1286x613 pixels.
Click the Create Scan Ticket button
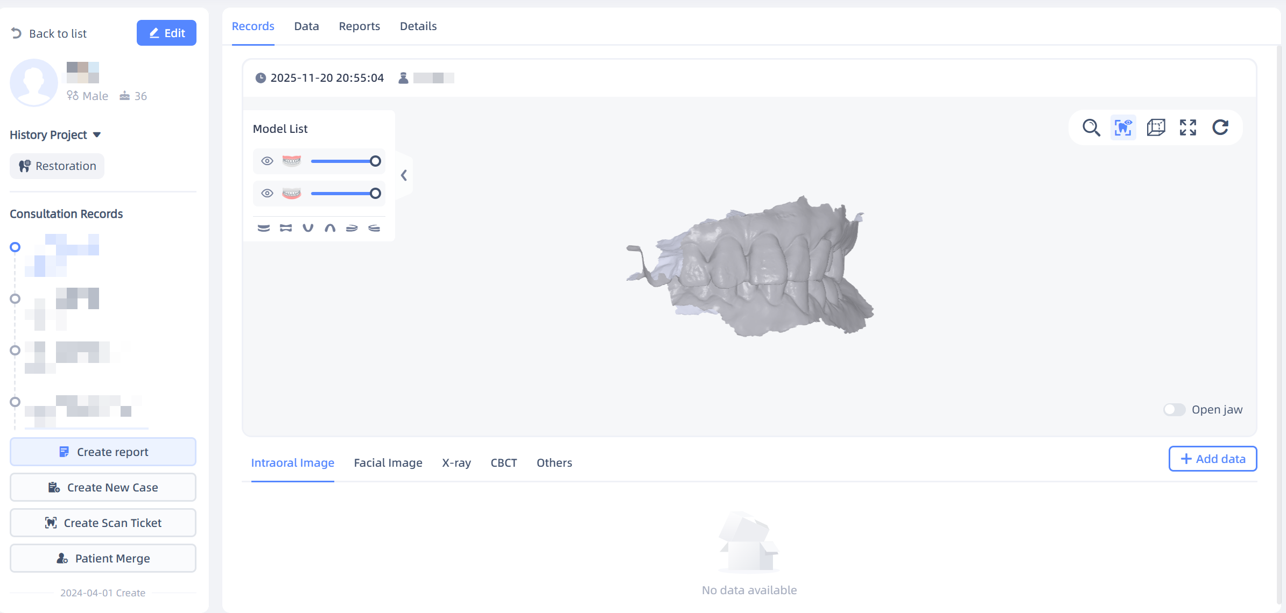pos(103,523)
